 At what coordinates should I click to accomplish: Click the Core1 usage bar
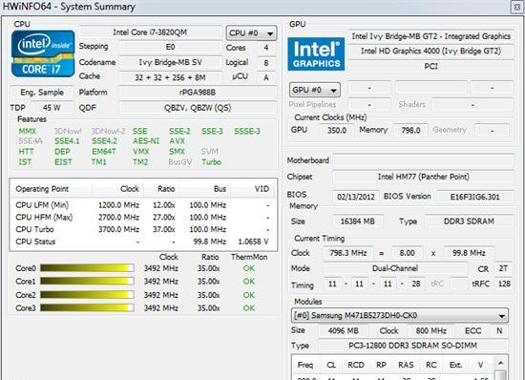tap(87, 282)
